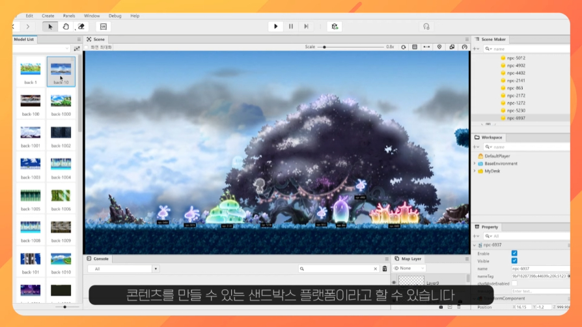Click the Scale slider handle
Viewport: 582px width, 327px height.
(324, 47)
